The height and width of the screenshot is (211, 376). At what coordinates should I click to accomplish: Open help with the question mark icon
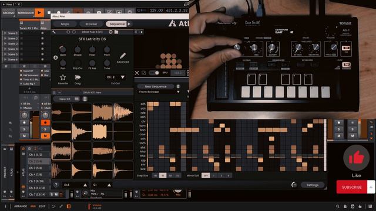pyautogui.click(x=56, y=185)
